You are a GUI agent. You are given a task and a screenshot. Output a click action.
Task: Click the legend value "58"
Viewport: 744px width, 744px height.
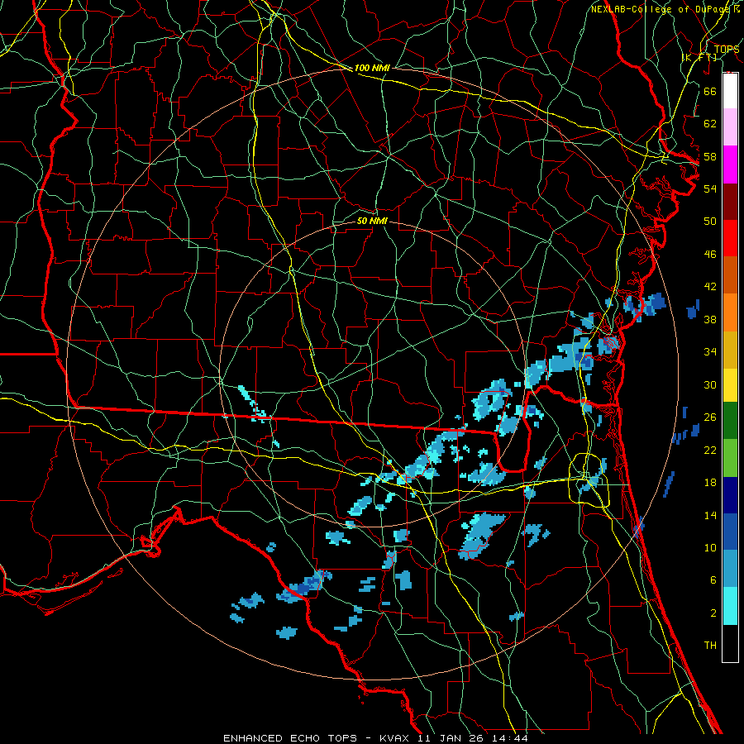click(x=710, y=156)
